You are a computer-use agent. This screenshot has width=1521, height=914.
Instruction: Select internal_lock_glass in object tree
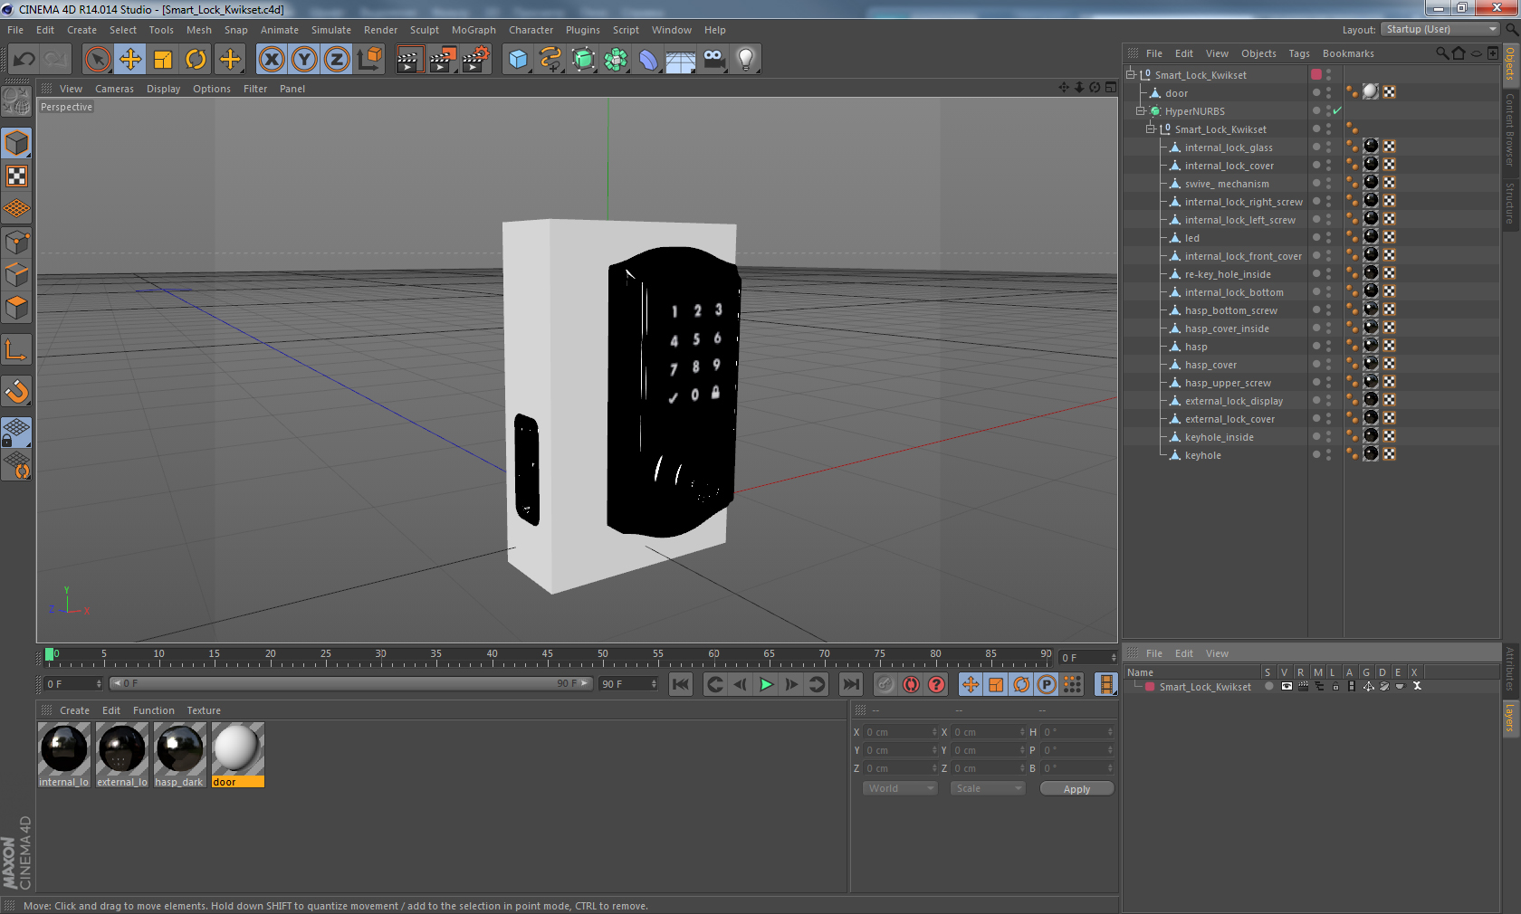pyautogui.click(x=1229, y=148)
